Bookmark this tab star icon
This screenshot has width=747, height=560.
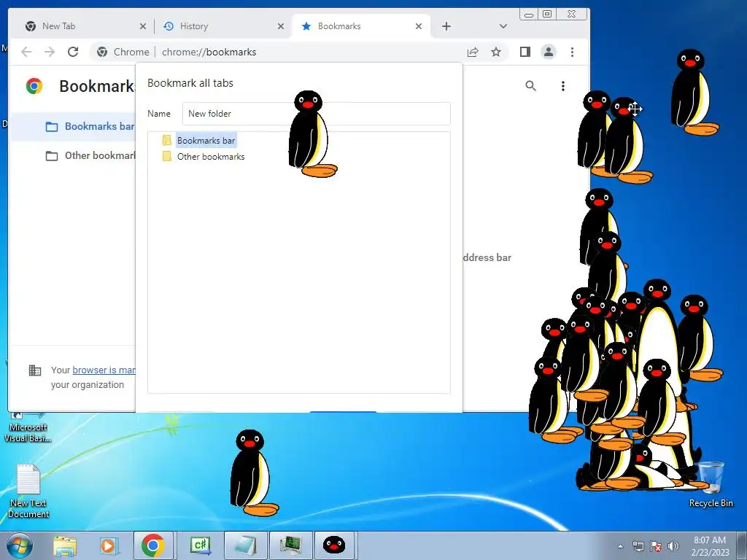click(x=496, y=52)
